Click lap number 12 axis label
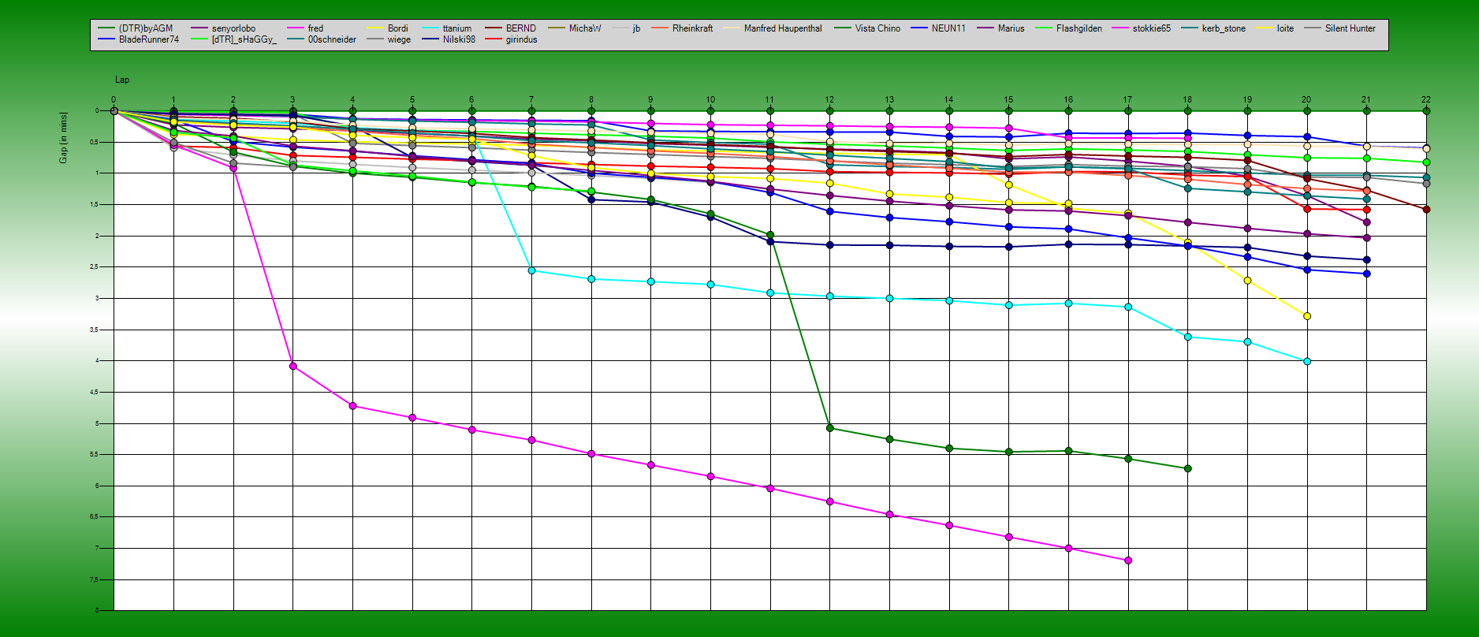Image resolution: width=1479 pixels, height=637 pixels. pyautogui.click(x=829, y=100)
